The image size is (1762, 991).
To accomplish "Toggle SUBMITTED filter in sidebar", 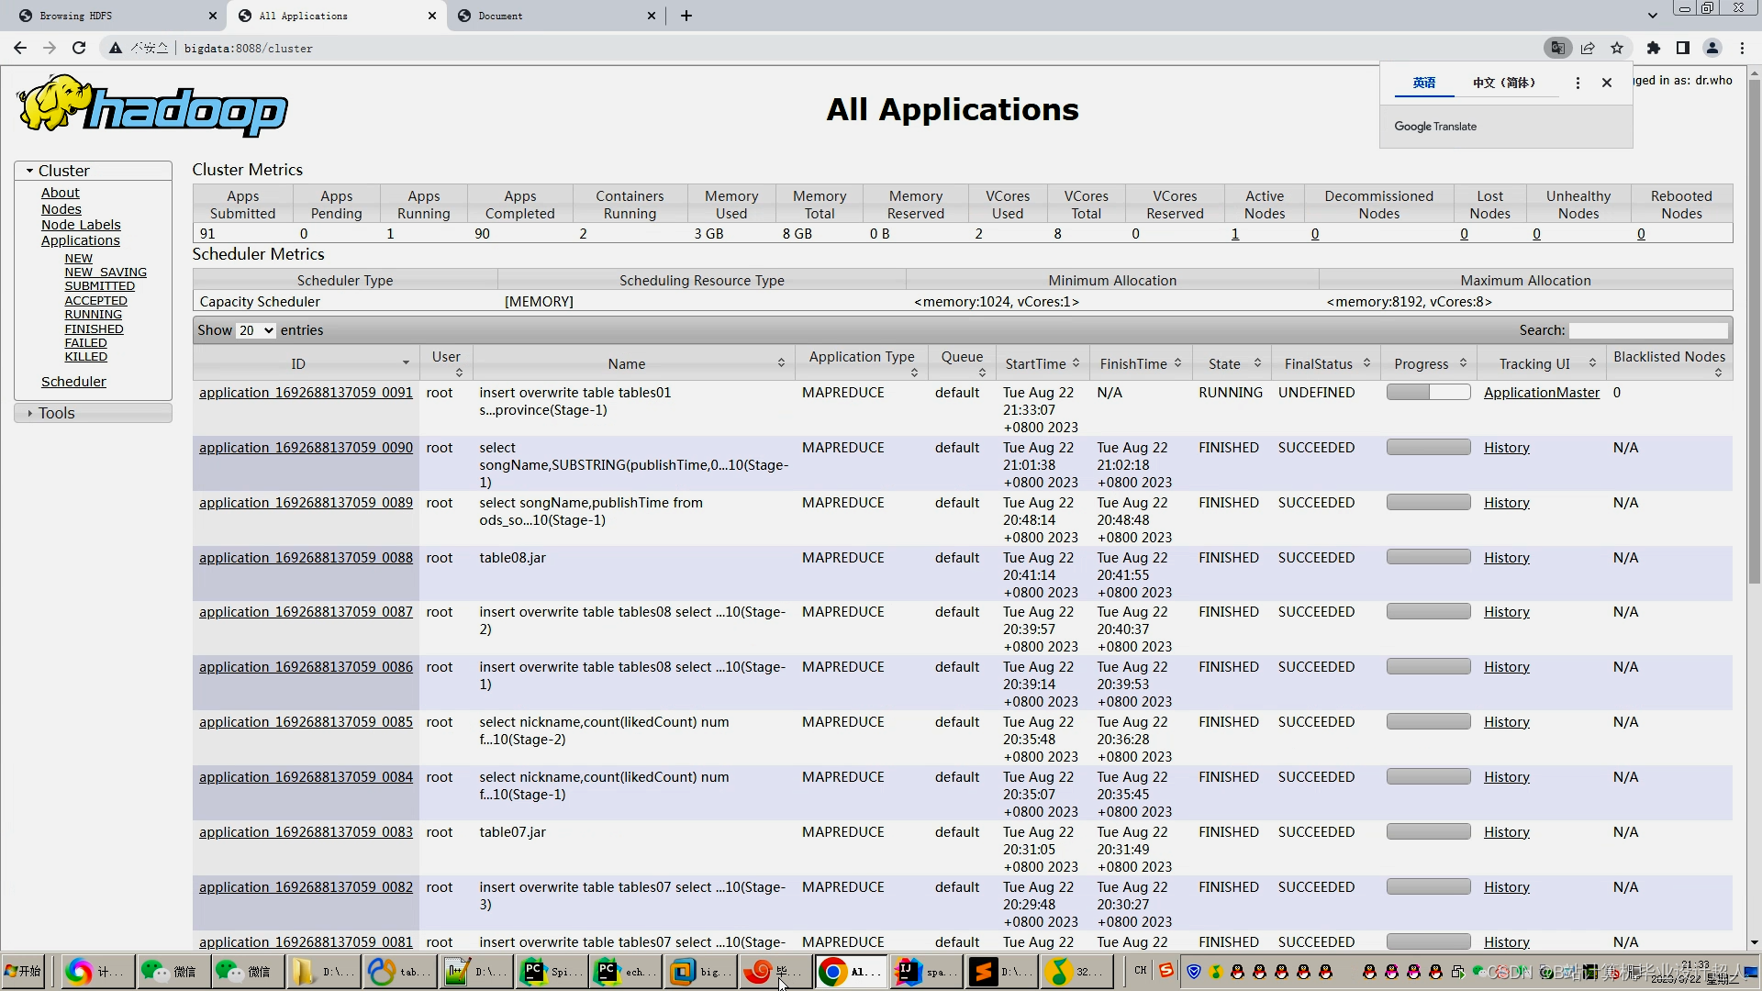I will click(99, 285).
